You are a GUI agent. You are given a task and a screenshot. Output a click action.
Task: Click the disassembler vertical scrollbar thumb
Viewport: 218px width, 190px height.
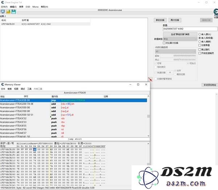pyautogui.click(x=148, y=116)
